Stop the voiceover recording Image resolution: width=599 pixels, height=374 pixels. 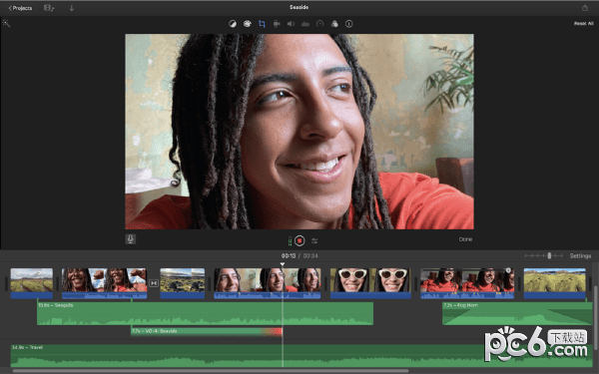[299, 240]
